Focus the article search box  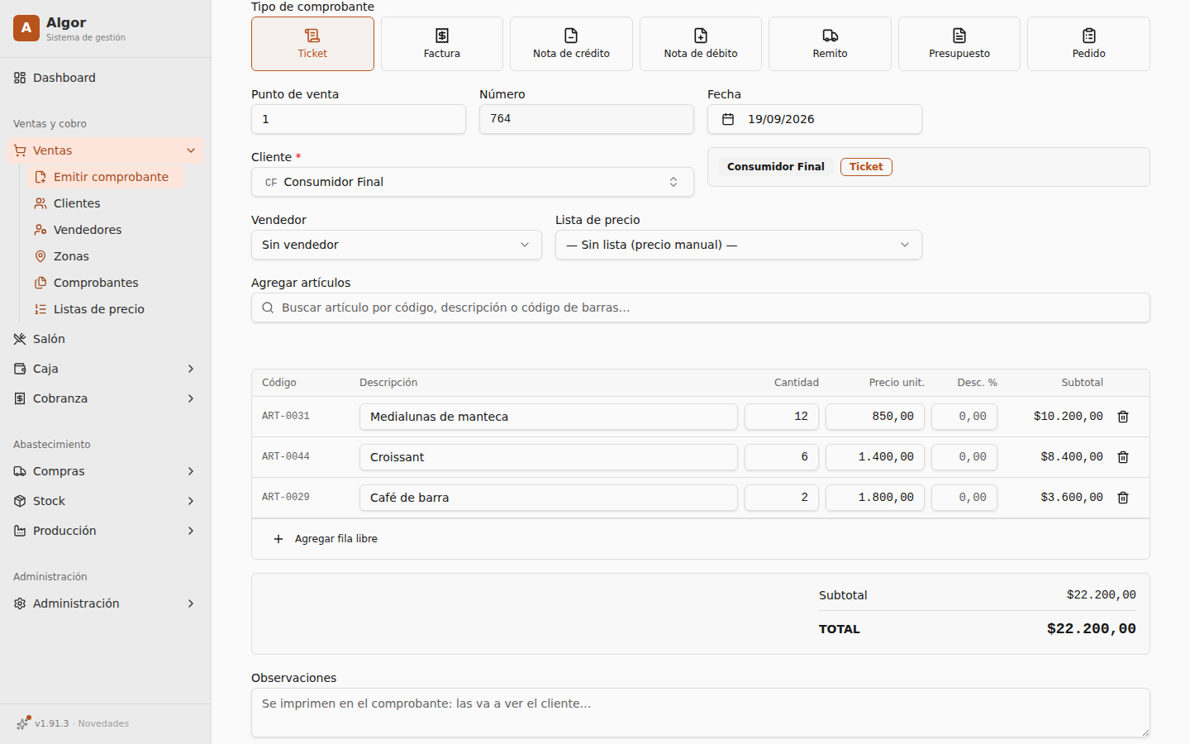tap(701, 308)
